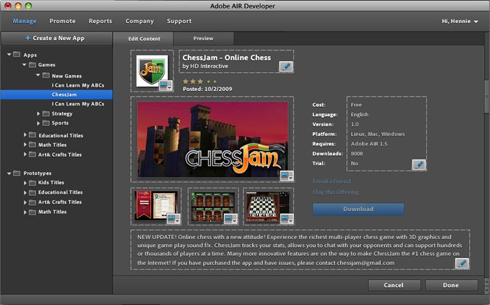Click the Create a New App button
This screenshot has width=490, height=305.
56,38
